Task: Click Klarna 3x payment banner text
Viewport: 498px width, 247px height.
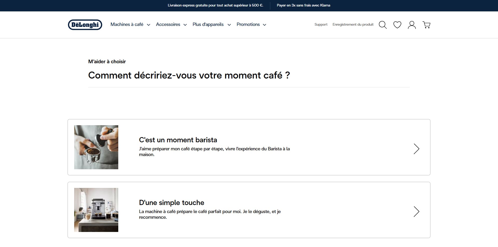Action: [303, 5]
